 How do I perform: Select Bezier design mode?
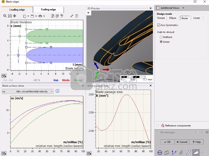tap(185, 18)
